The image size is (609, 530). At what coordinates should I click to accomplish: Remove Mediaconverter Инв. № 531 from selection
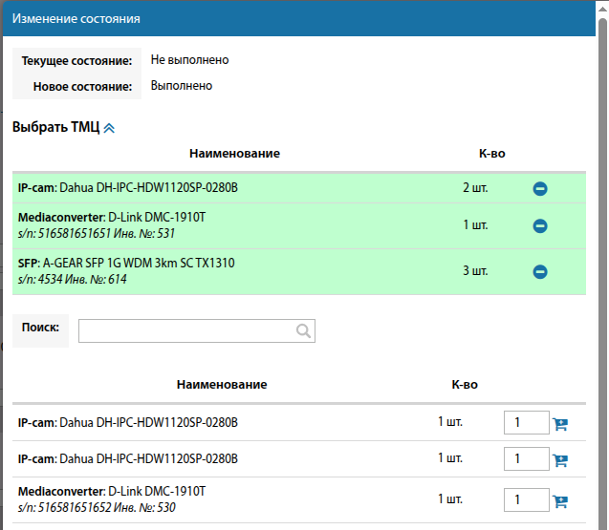(x=539, y=226)
